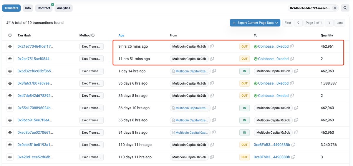Copy To address in 36 days 10 hrs row
This screenshot has width=353, height=166.
(x=296, y=108)
